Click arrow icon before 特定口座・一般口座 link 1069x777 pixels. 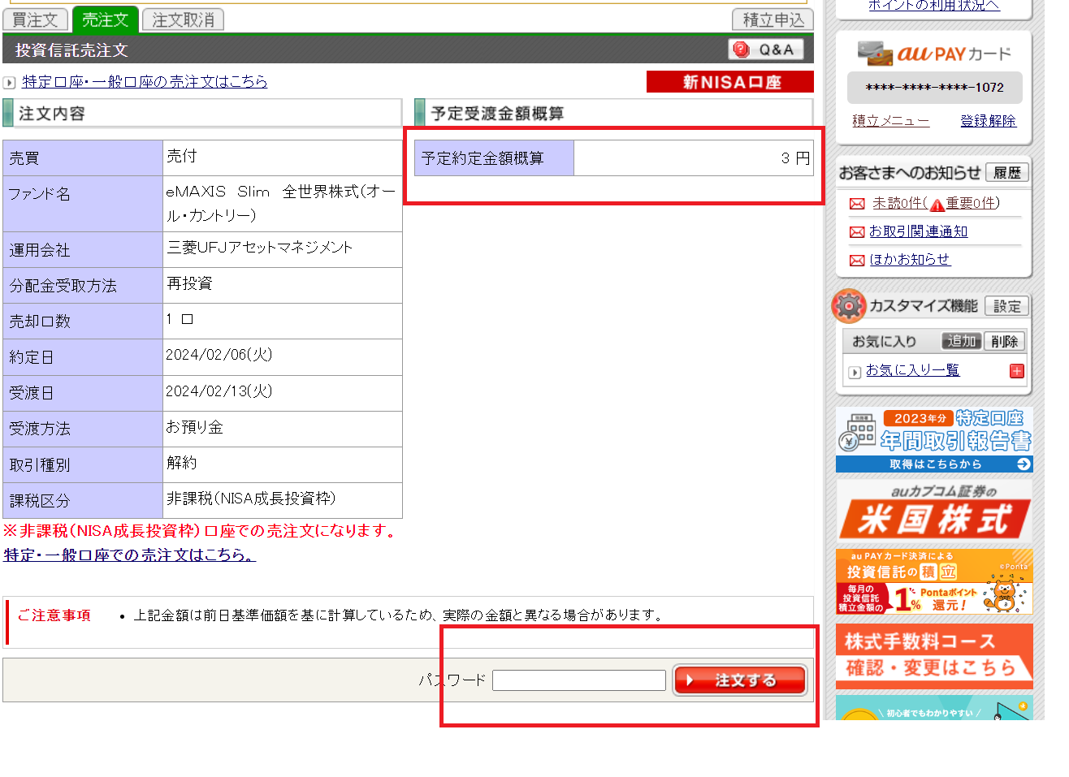click(9, 83)
